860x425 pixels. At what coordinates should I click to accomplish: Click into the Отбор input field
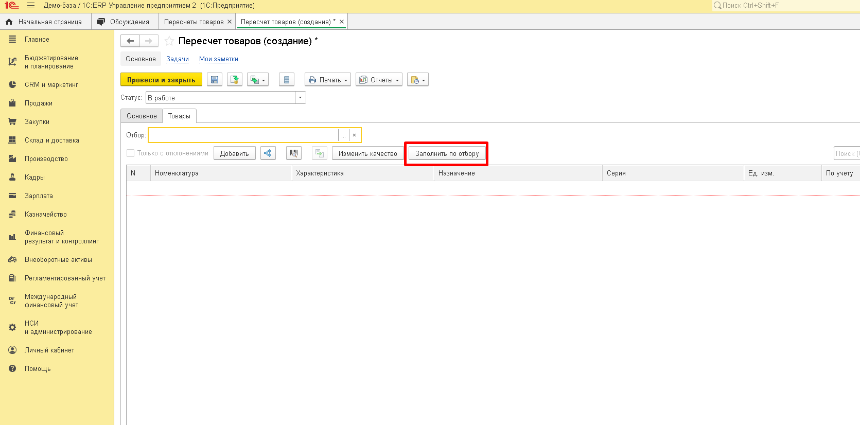(243, 135)
